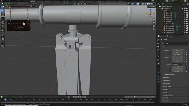Switch to the Shading workspace tab

point(74,1)
